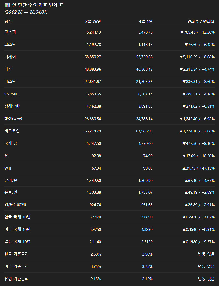This screenshot has height=286, width=219.
Task: Click the bar chart emoji icon in title
Action: [7, 5]
